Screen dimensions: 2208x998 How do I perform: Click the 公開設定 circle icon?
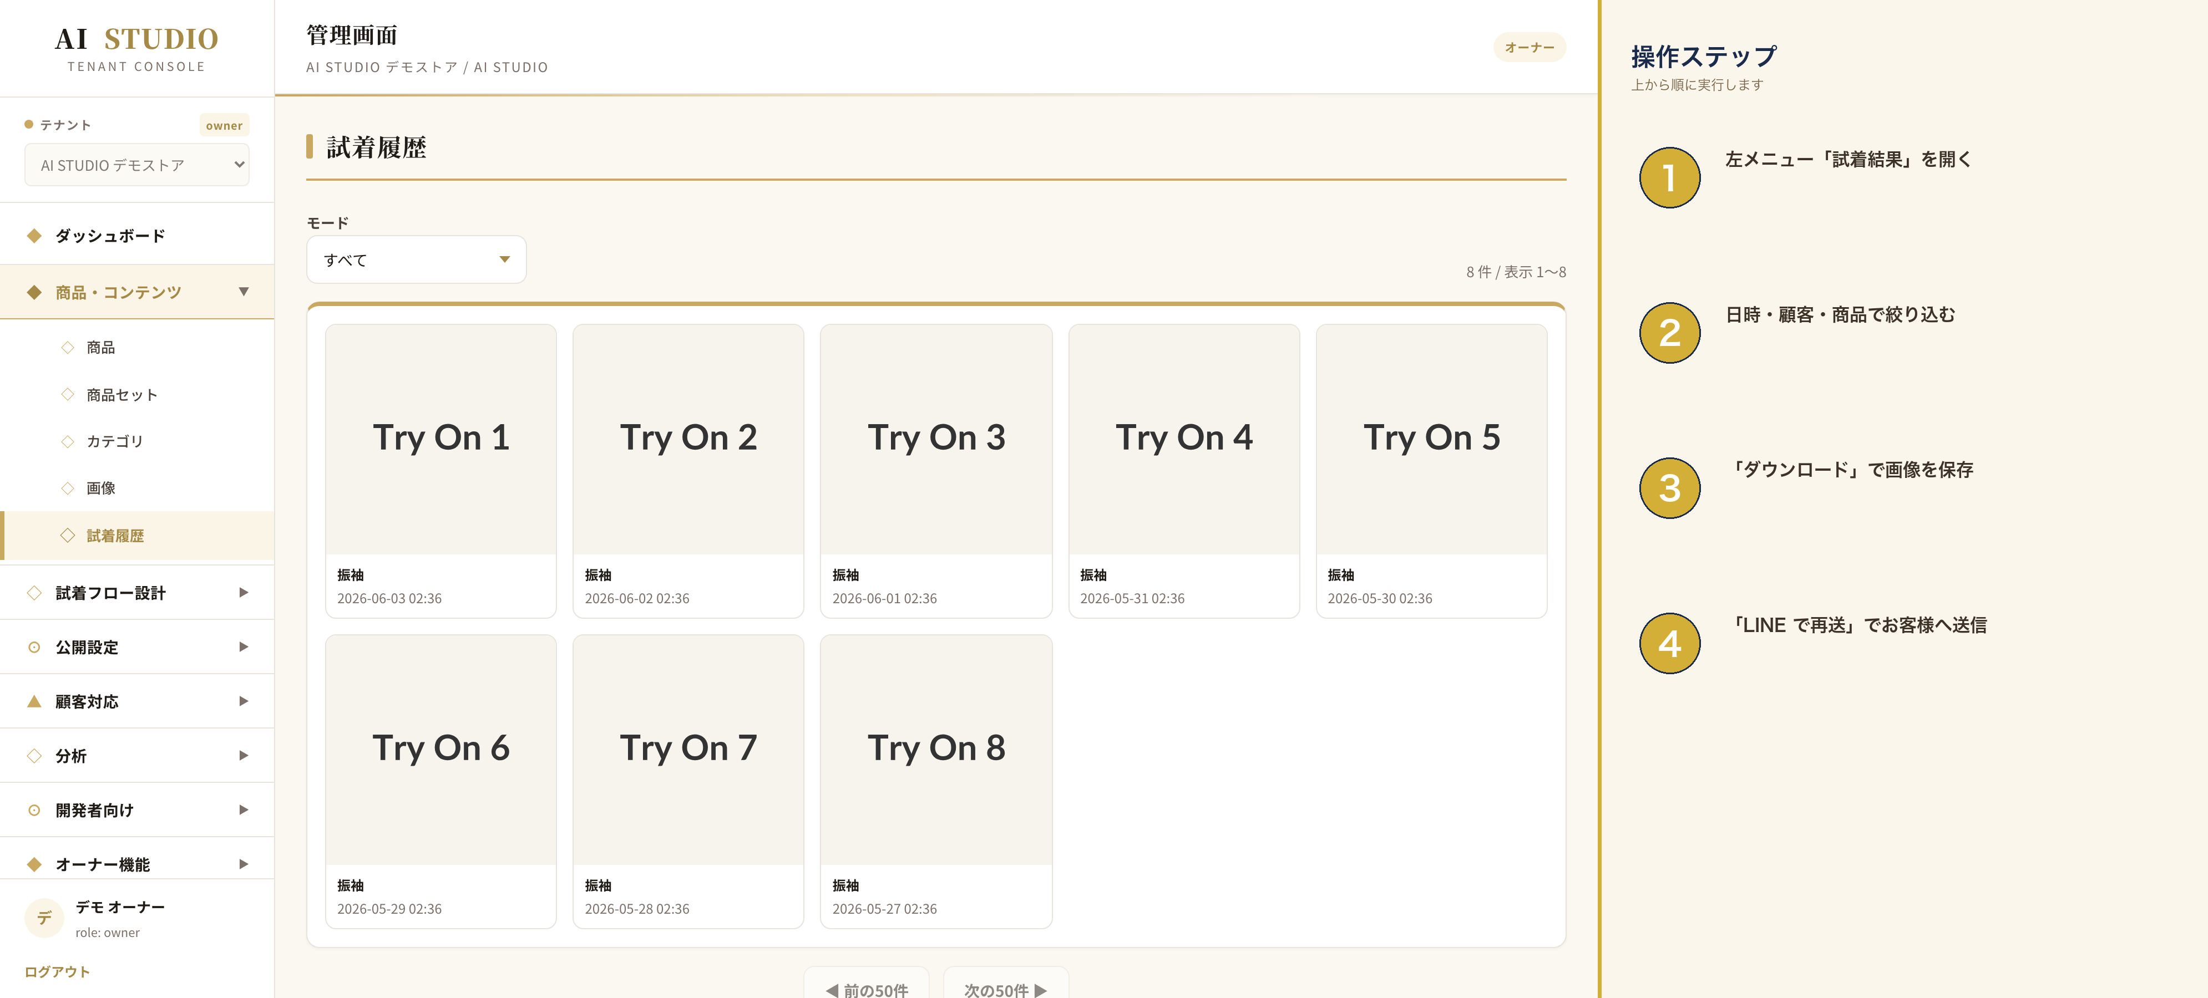(x=34, y=647)
